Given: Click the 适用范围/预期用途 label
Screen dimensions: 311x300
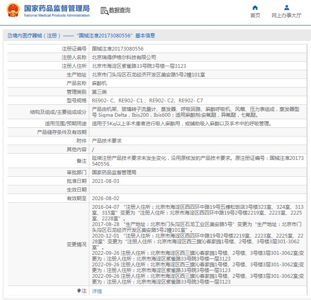Looking at the screenshot, I should [x=66, y=124].
